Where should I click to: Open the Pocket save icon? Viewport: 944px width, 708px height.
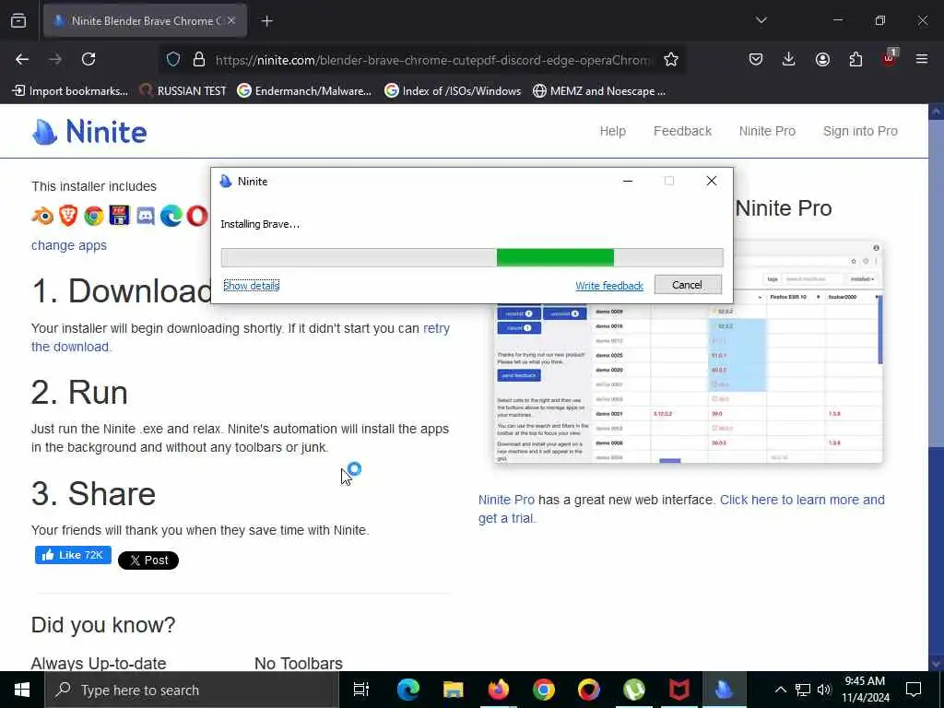(756, 59)
